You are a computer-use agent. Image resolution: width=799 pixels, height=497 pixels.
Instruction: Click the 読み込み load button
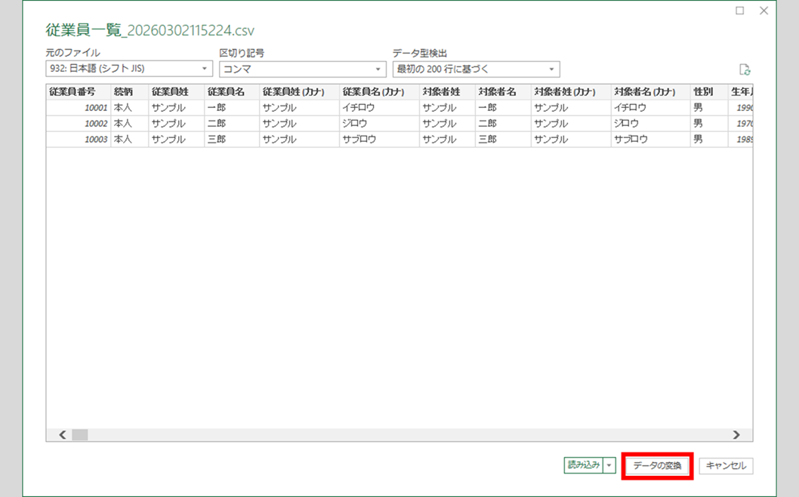coord(583,465)
